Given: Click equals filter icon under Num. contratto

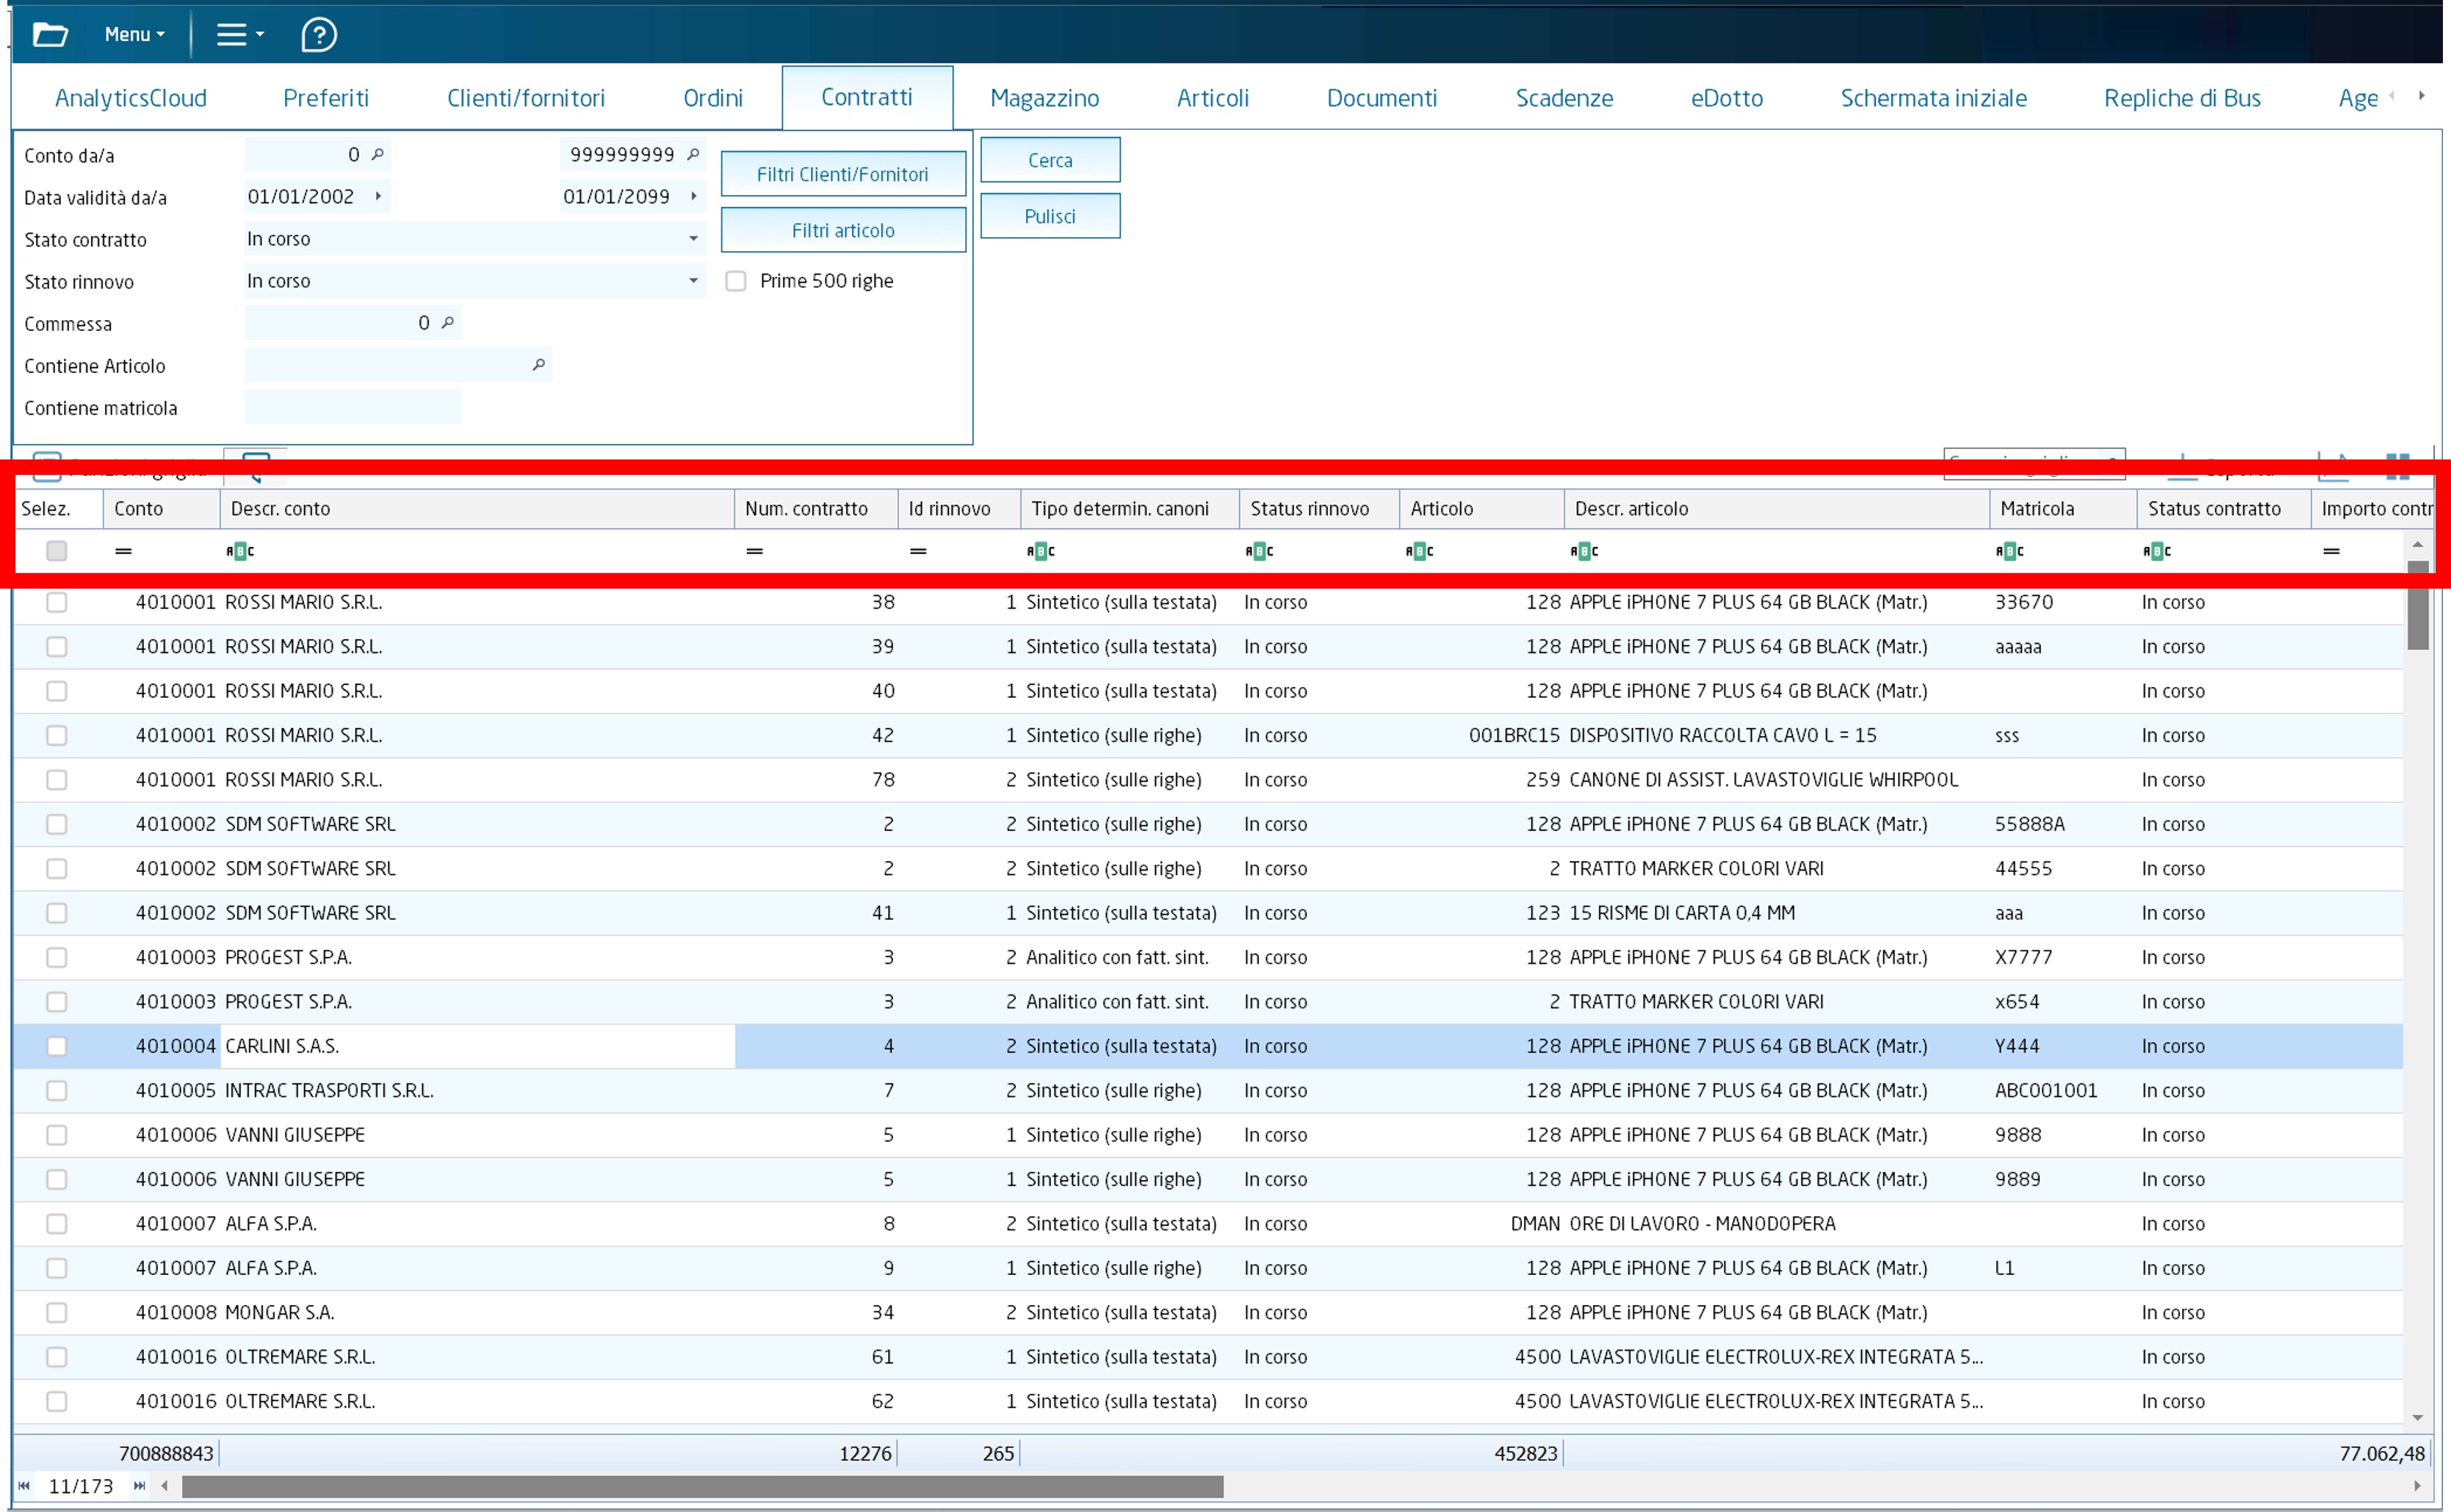Looking at the screenshot, I should coord(754,551).
